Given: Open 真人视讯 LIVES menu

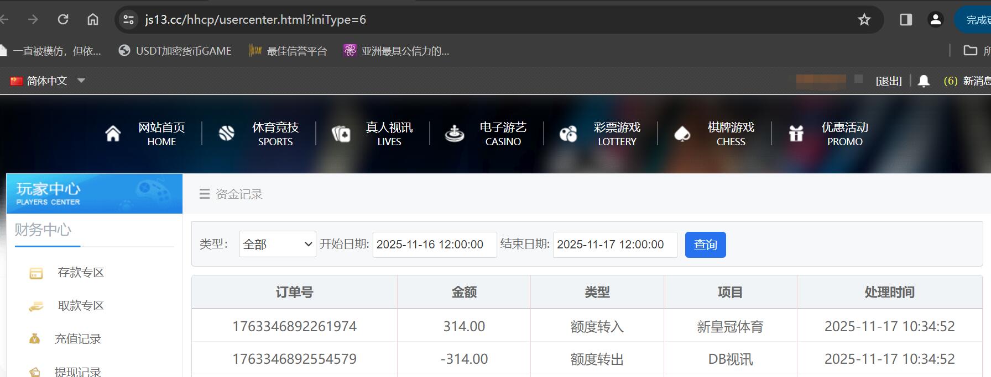Looking at the screenshot, I should tap(389, 134).
